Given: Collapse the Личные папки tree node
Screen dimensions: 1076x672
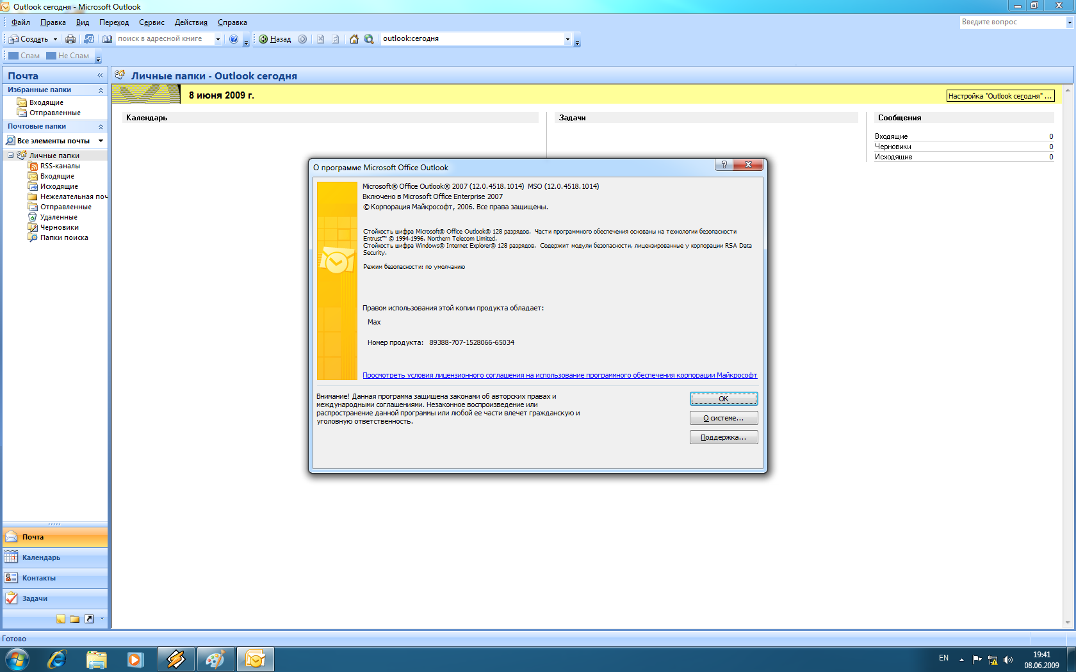Looking at the screenshot, I should click(10, 156).
